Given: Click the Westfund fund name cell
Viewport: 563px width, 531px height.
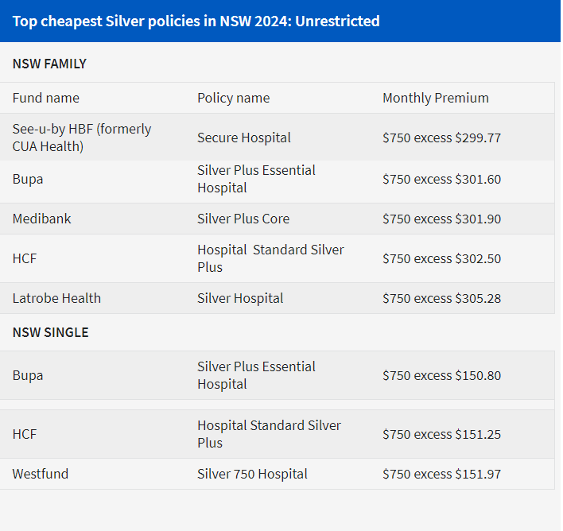Looking at the screenshot, I should pyautogui.click(x=41, y=474).
